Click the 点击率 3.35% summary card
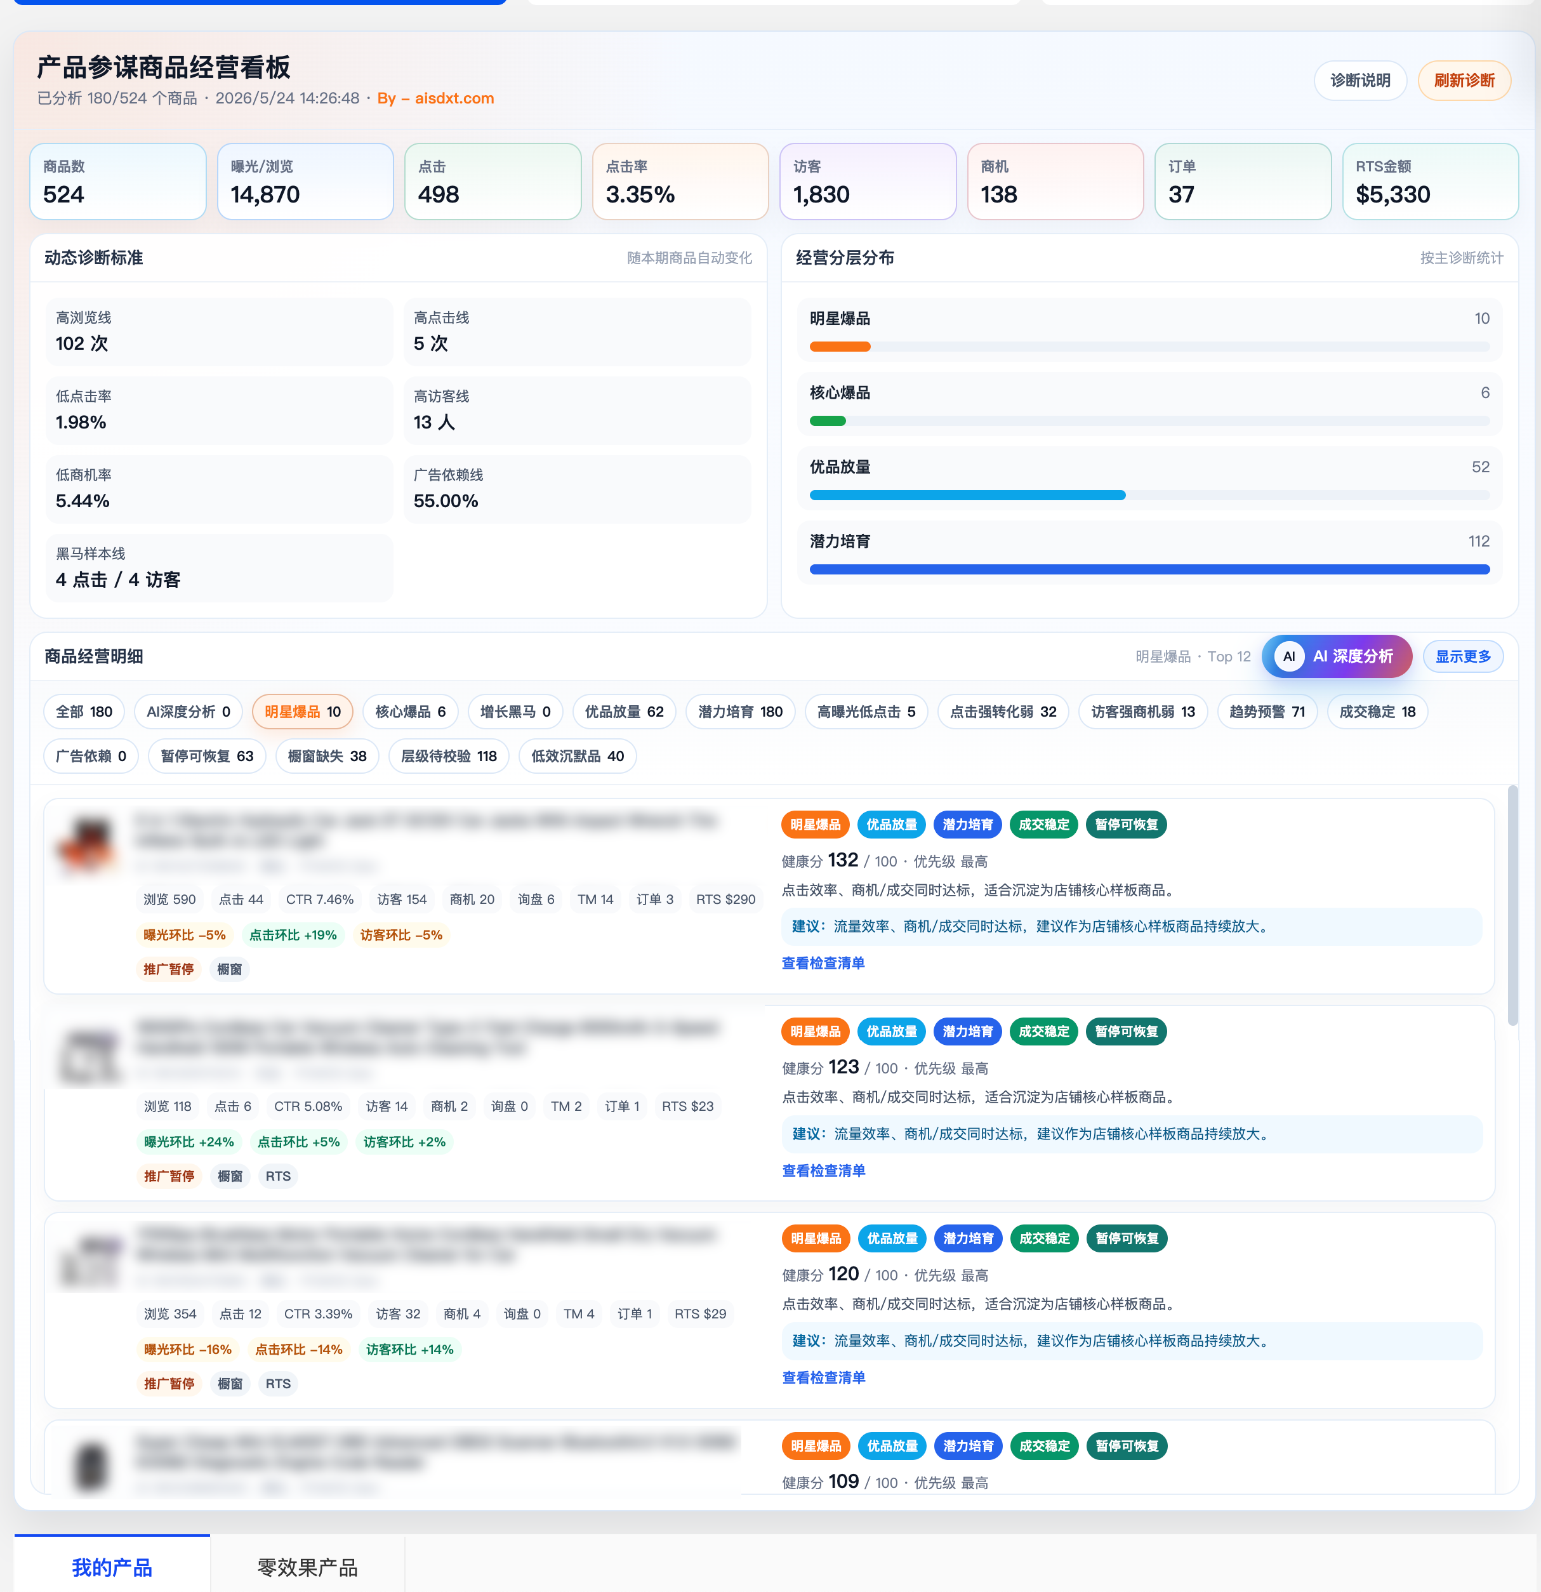 tap(681, 181)
